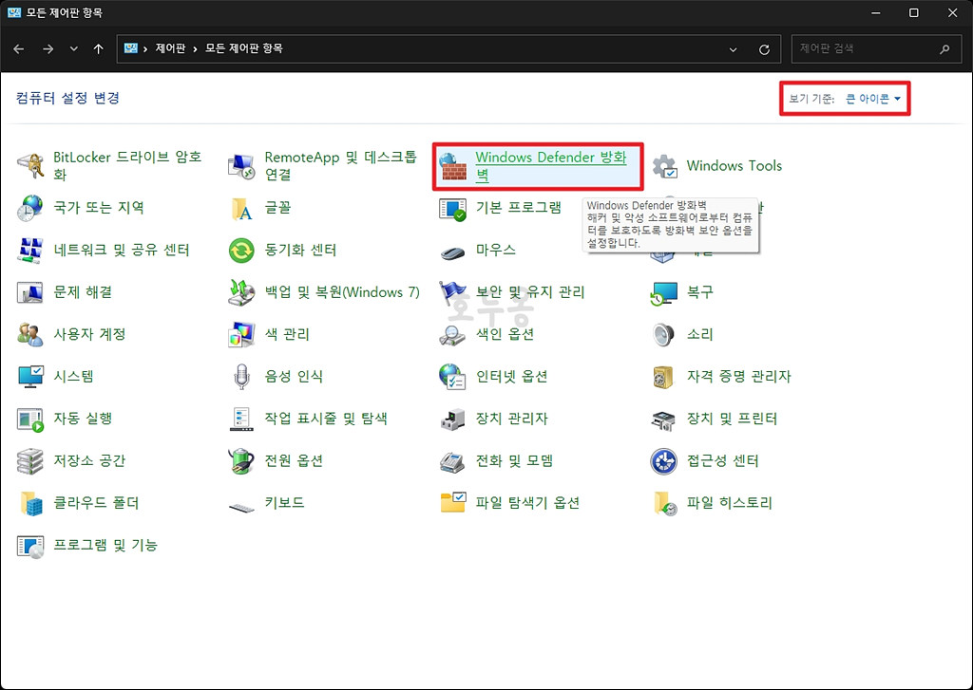This screenshot has height=690, width=973.
Task: Open the 자동 실행 icon
Action: [x=29, y=419]
